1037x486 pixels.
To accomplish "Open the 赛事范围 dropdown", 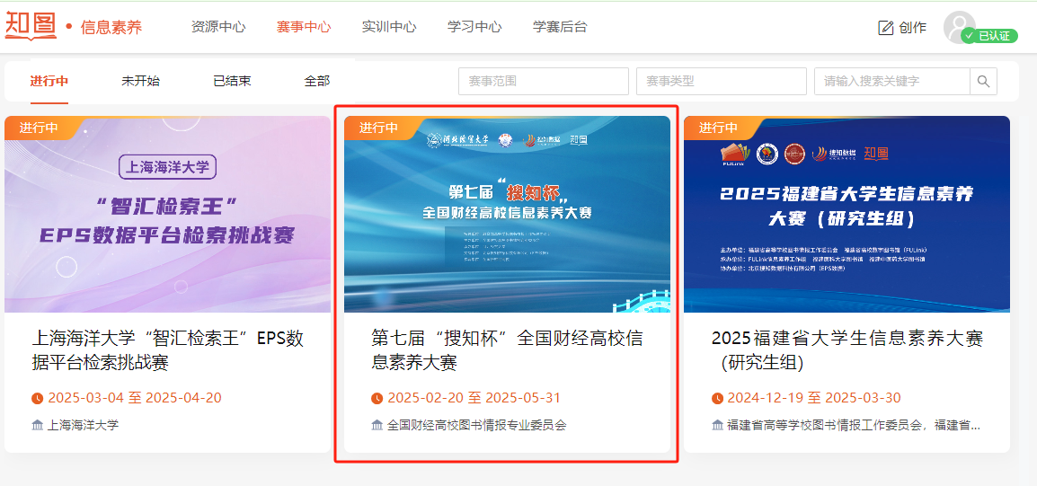I will coord(543,82).
